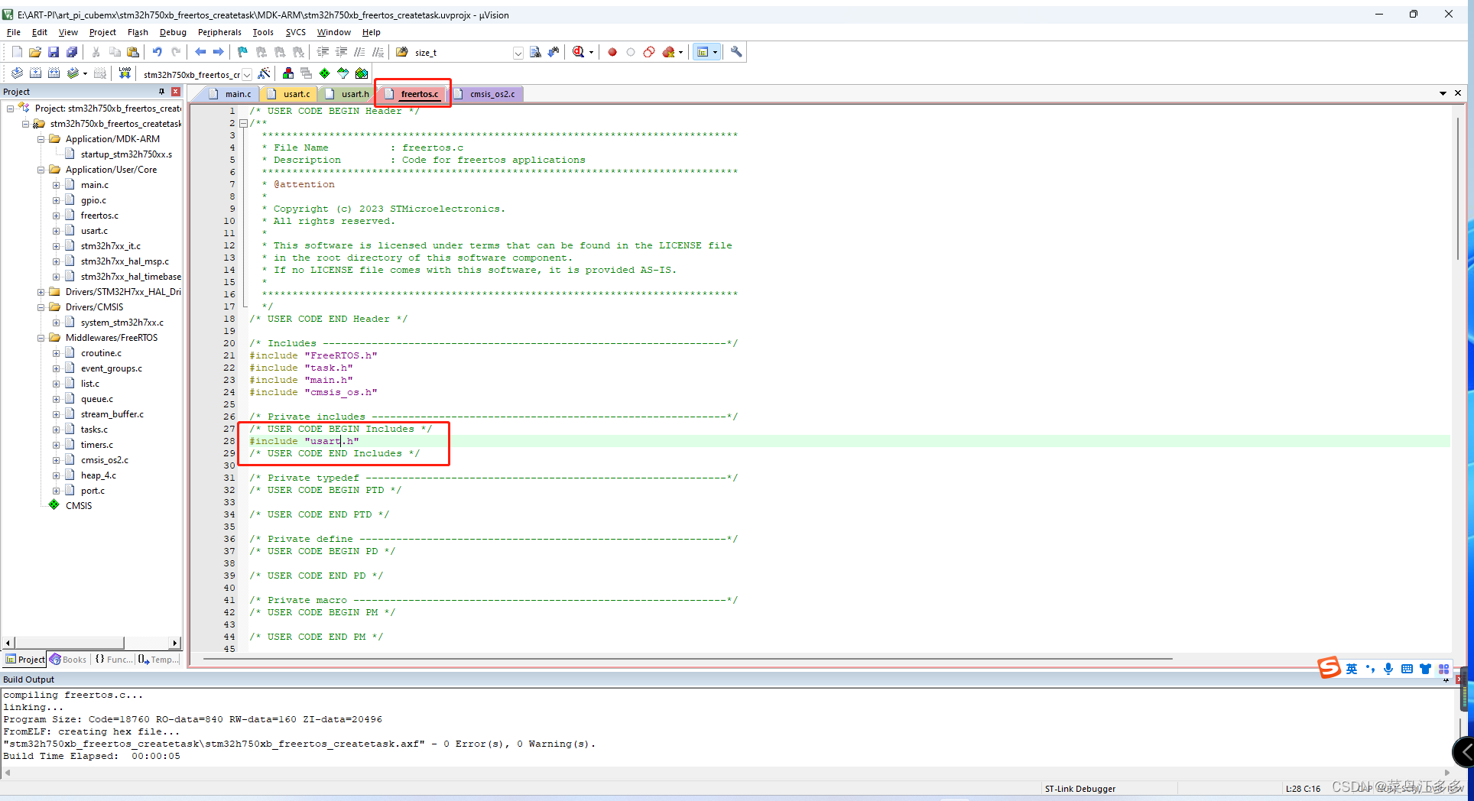Screen dimensions: 1474x801
Task: Click the Paste clipboard icon
Action: click(x=133, y=52)
